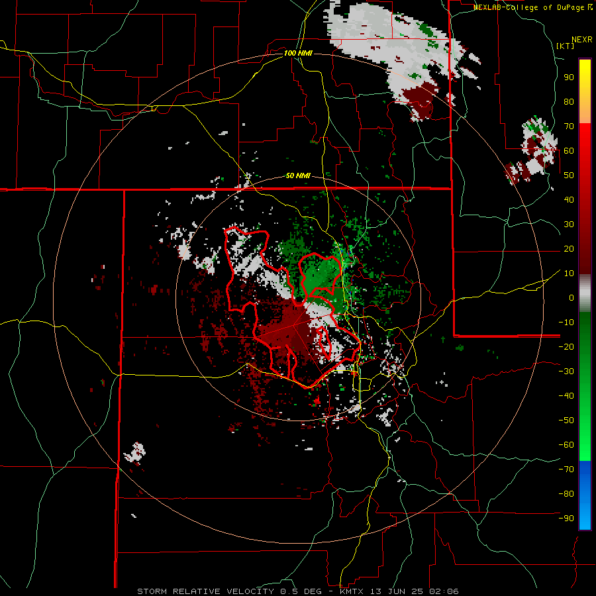Click the positive 10 scale label
The height and width of the screenshot is (596, 596).
pos(569,273)
